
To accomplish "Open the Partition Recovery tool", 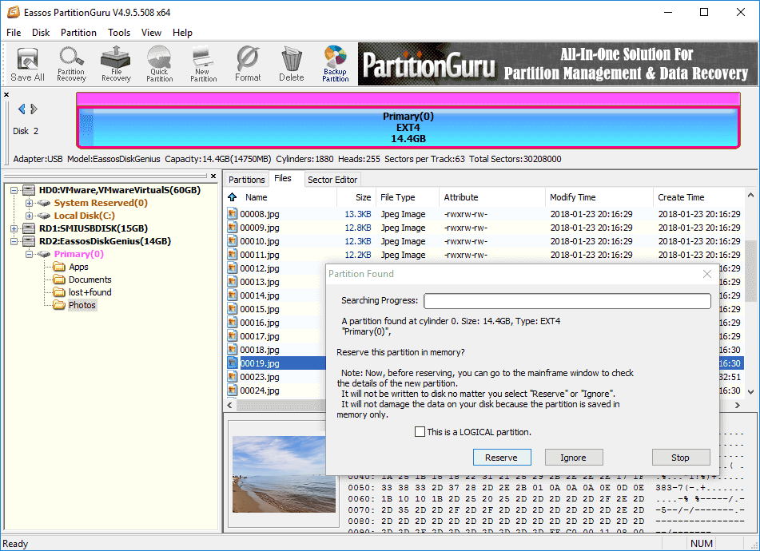I will pyautogui.click(x=71, y=63).
